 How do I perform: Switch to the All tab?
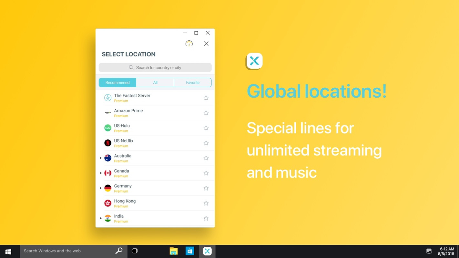point(155,83)
